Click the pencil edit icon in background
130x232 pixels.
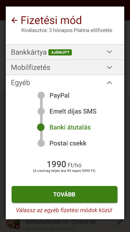[120, 222]
